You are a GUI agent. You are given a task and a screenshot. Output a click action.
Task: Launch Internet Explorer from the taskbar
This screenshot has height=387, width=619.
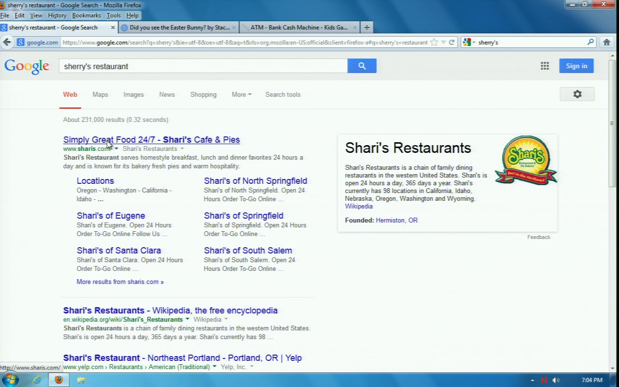(x=37, y=380)
